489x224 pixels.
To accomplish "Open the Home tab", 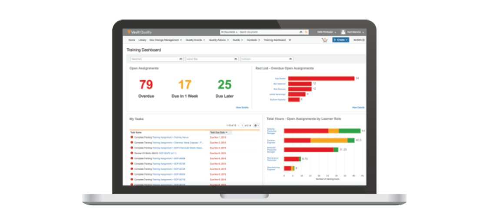I will point(132,40).
